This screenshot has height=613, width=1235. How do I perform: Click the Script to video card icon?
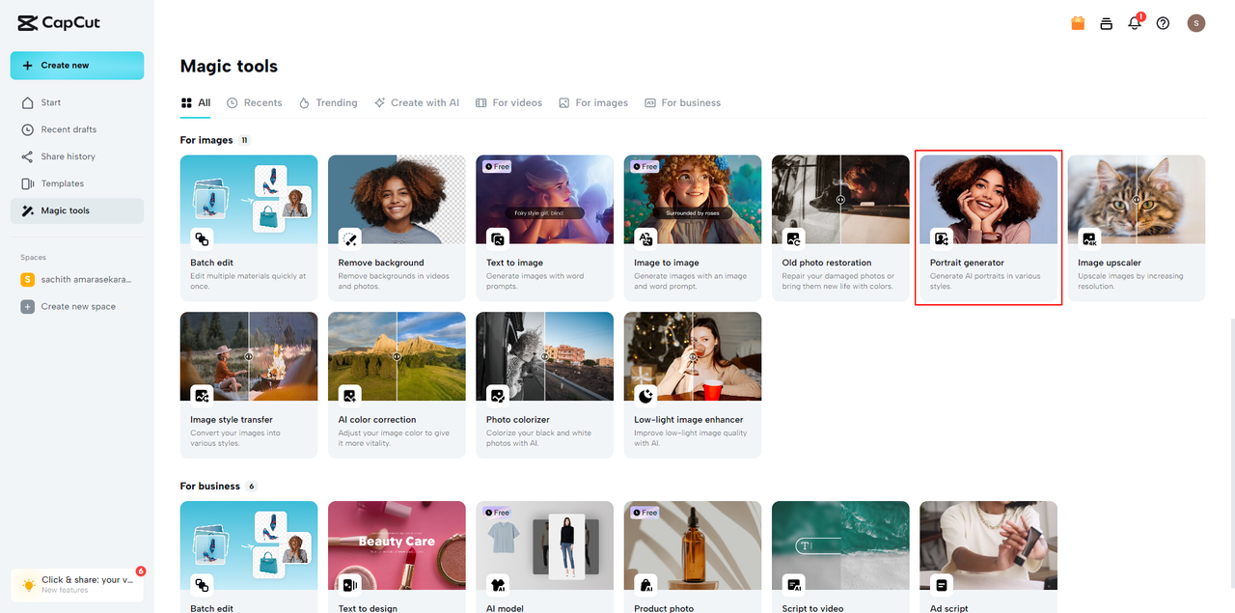click(x=793, y=585)
